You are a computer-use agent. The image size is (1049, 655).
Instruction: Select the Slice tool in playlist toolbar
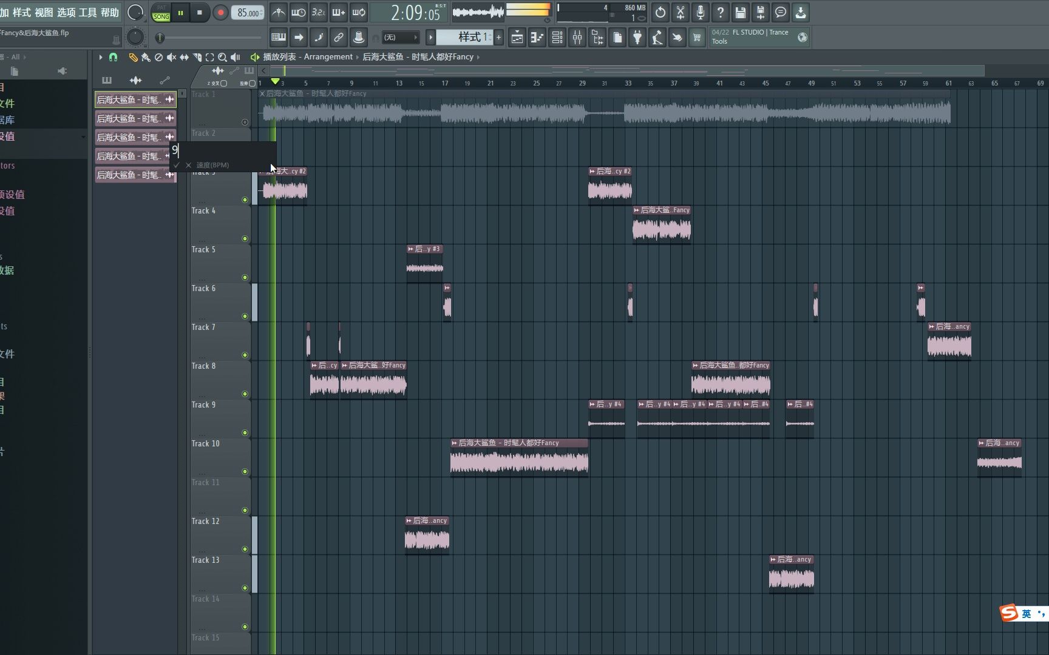tap(197, 57)
